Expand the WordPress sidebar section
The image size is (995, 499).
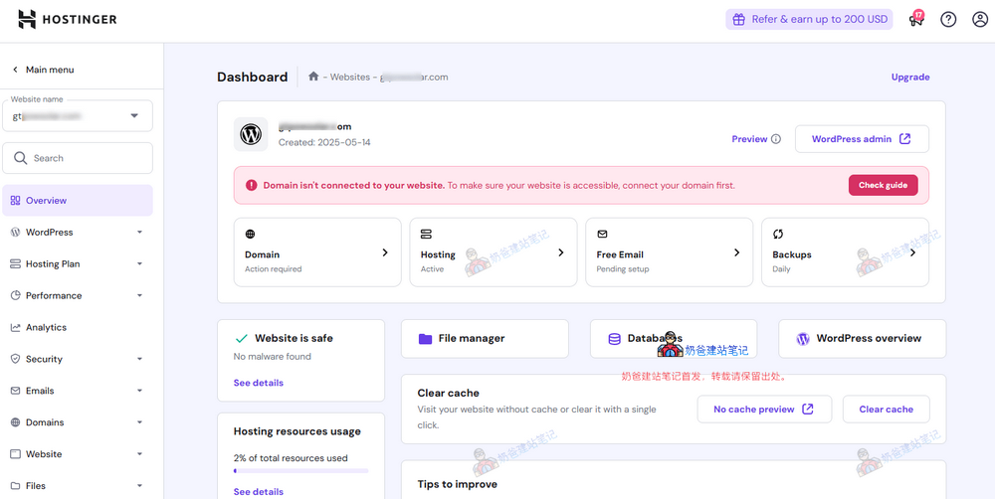pyautogui.click(x=139, y=232)
